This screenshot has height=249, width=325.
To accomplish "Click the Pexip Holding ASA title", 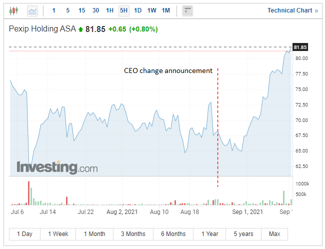I will pyautogui.click(x=42, y=29).
